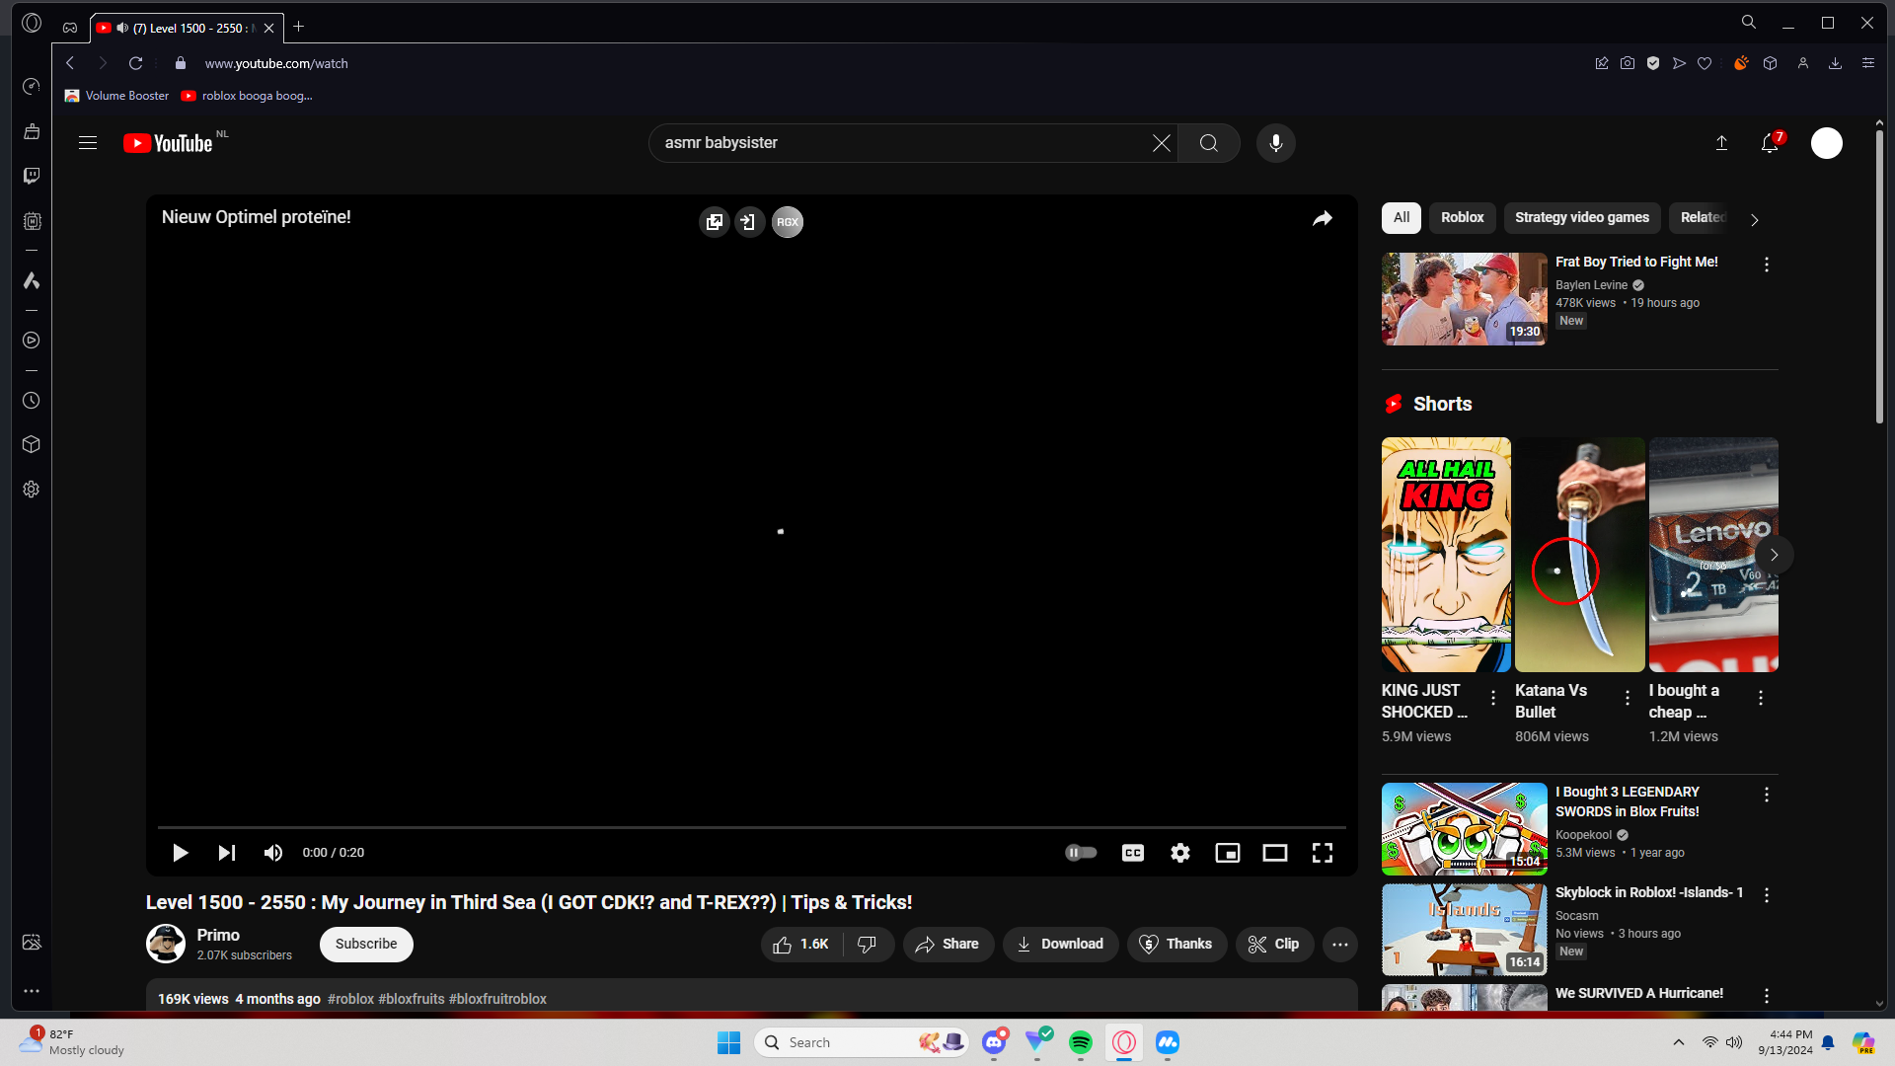
Task: Select the Strategy video games chip
Action: click(x=1582, y=218)
